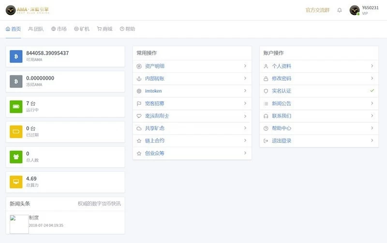
Task: Click the lock icon beside 修改密码
Action: [x=266, y=79]
